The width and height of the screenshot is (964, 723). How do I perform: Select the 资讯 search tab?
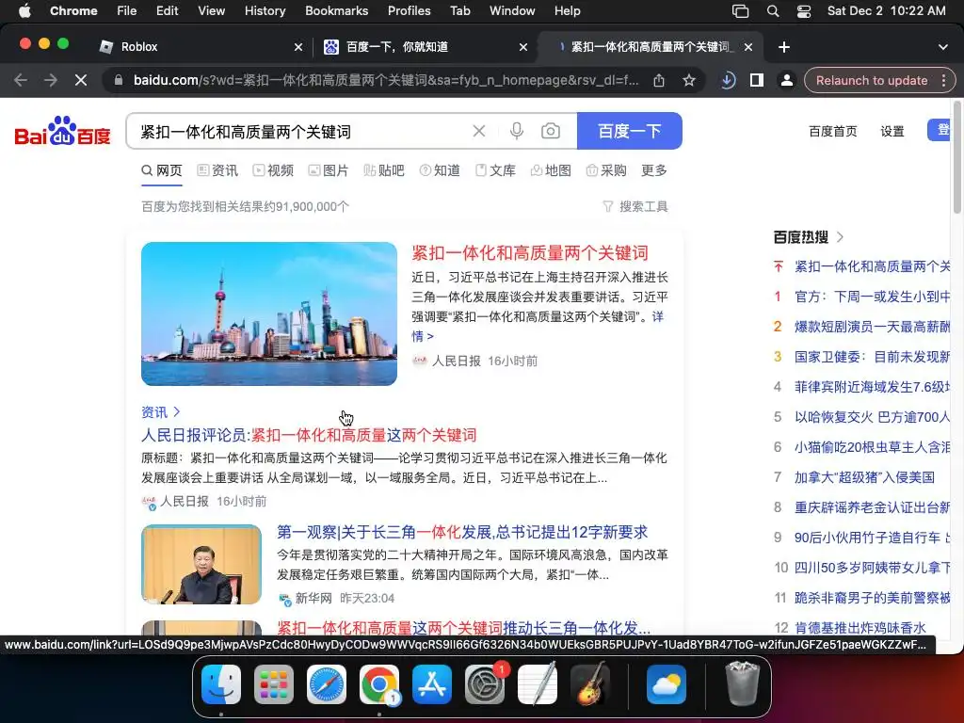tap(217, 170)
